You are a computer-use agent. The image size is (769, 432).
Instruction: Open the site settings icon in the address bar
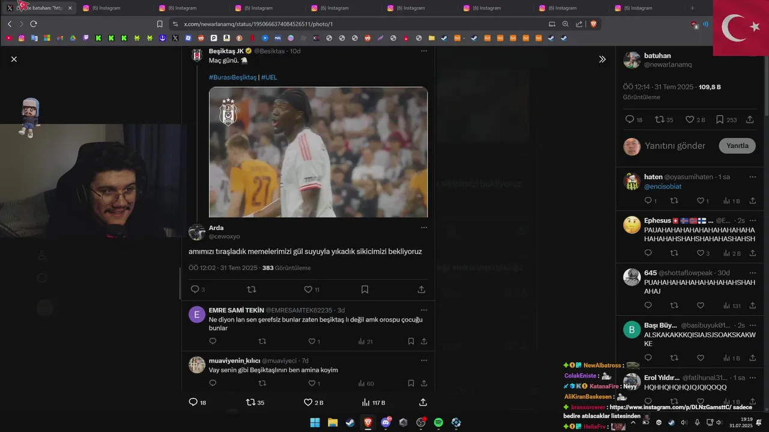coord(175,24)
